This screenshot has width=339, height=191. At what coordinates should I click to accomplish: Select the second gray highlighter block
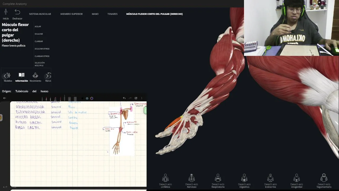click(x=75, y=99)
